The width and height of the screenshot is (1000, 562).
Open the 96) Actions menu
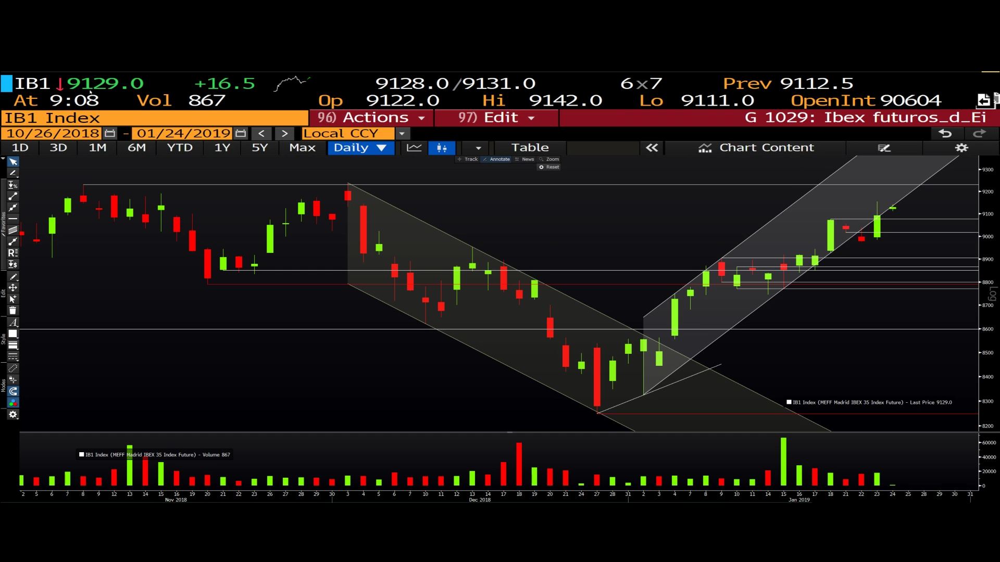[371, 118]
